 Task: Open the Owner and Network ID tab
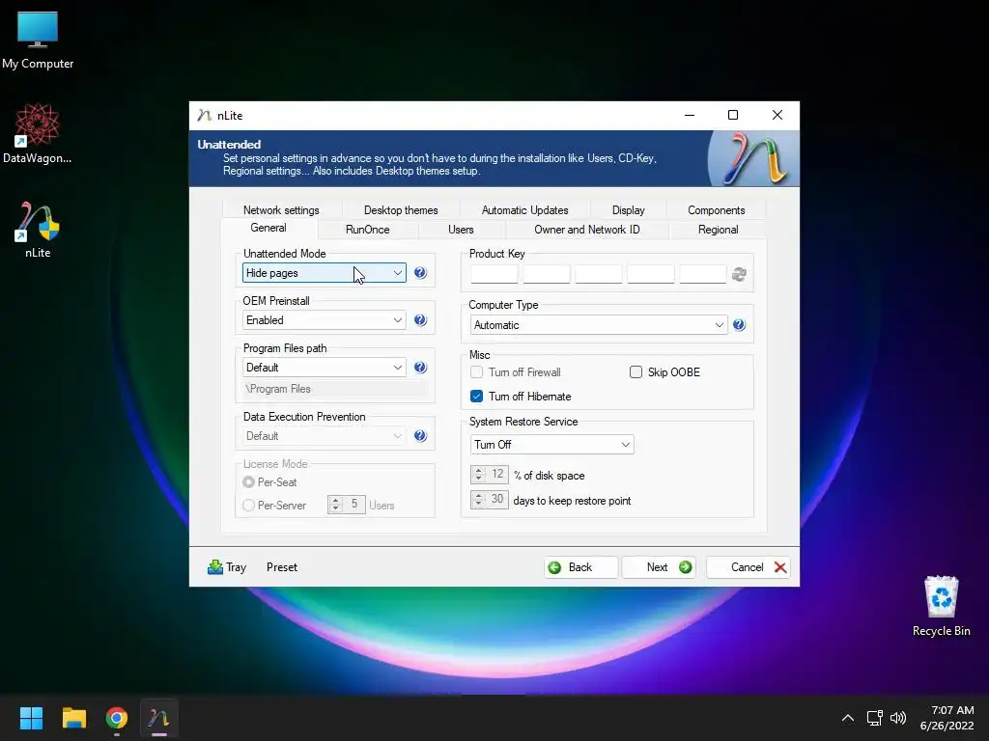coord(586,230)
